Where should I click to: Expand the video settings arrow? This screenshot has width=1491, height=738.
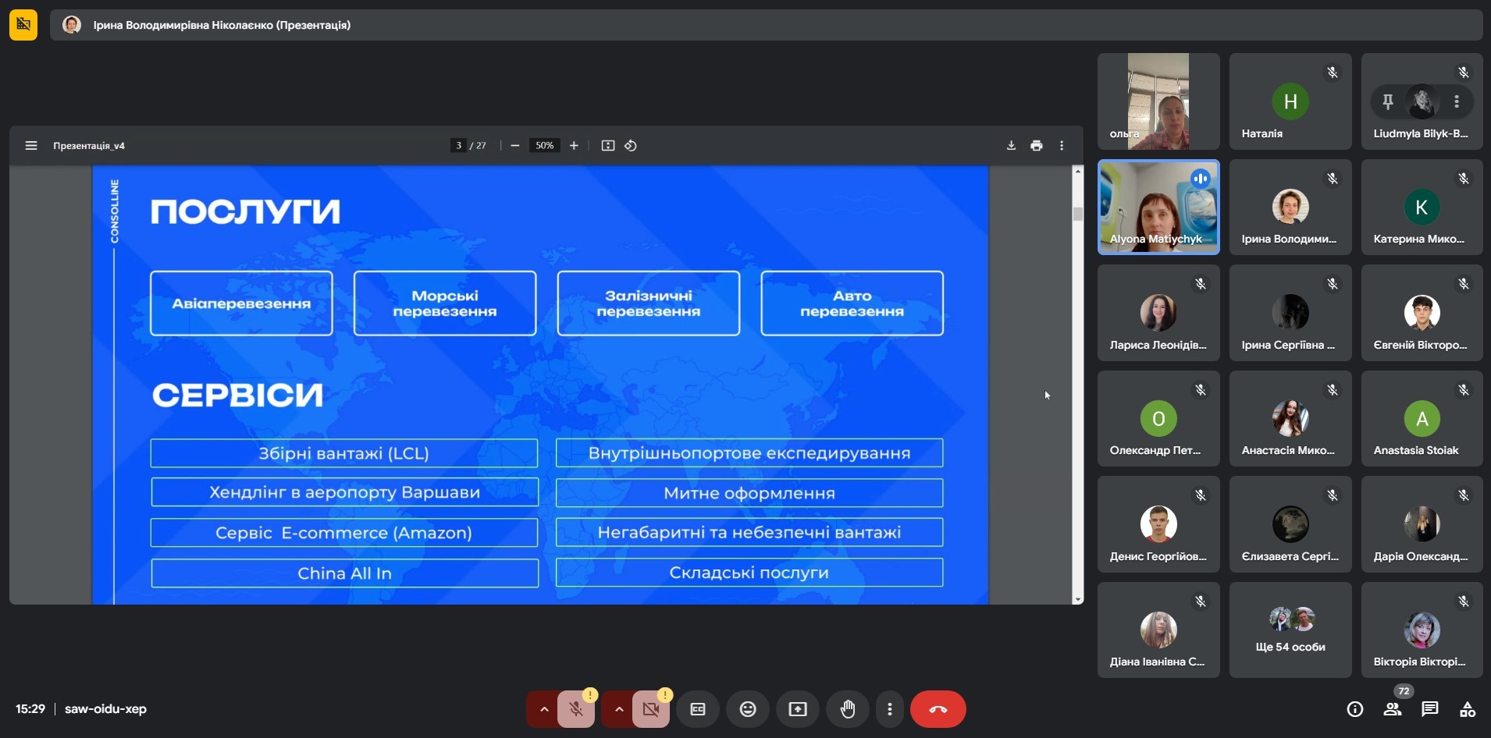[619, 709]
